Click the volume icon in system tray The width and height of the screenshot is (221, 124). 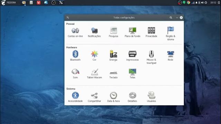[x=202, y=2]
